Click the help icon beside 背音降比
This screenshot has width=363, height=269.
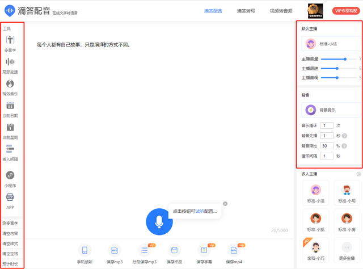344,146
